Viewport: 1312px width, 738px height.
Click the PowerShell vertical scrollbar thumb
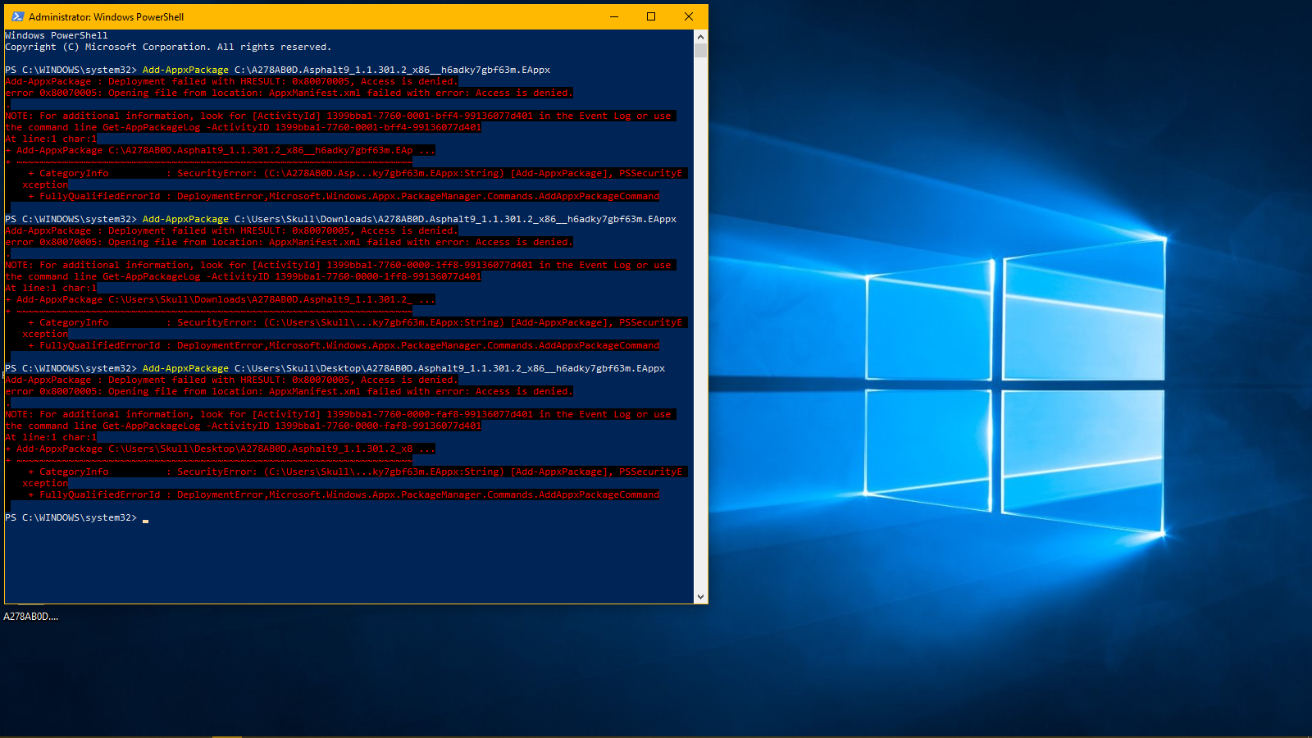click(700, 50)
